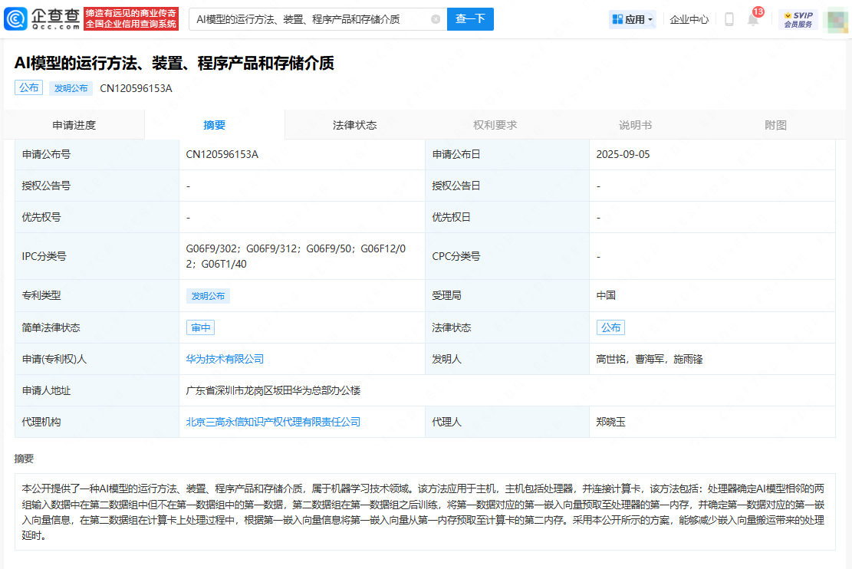Click the user avatar thumbnail

pyautogui.click(x=838, y=20)
